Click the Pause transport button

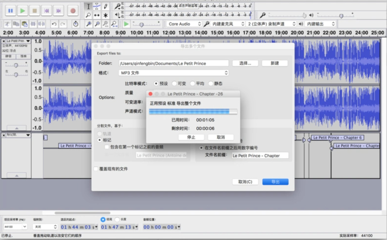pos(10,11)
